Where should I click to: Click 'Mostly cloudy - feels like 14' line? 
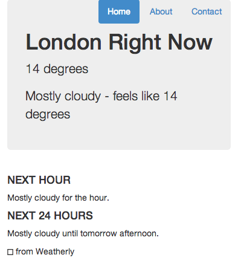tap(101, 96)
